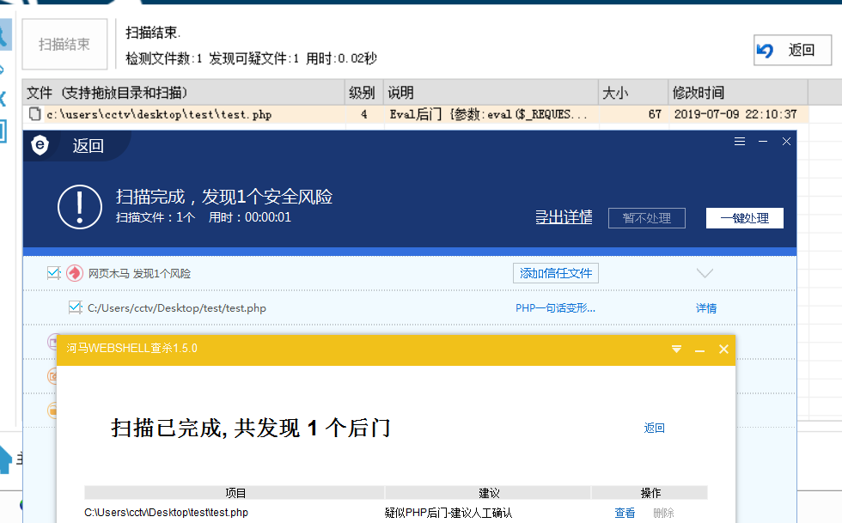Click 返回 link in 河马 window
842x523 pixels.
pos(654,428)
